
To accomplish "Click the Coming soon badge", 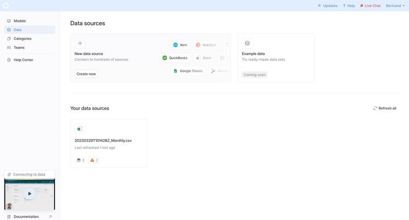I will point(254,75).
